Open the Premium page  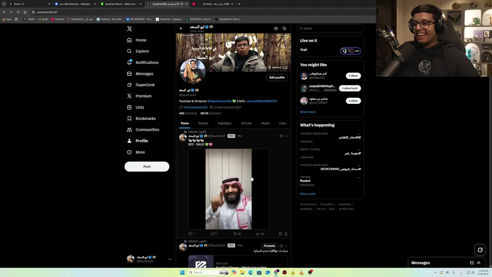tap(139, 96)
